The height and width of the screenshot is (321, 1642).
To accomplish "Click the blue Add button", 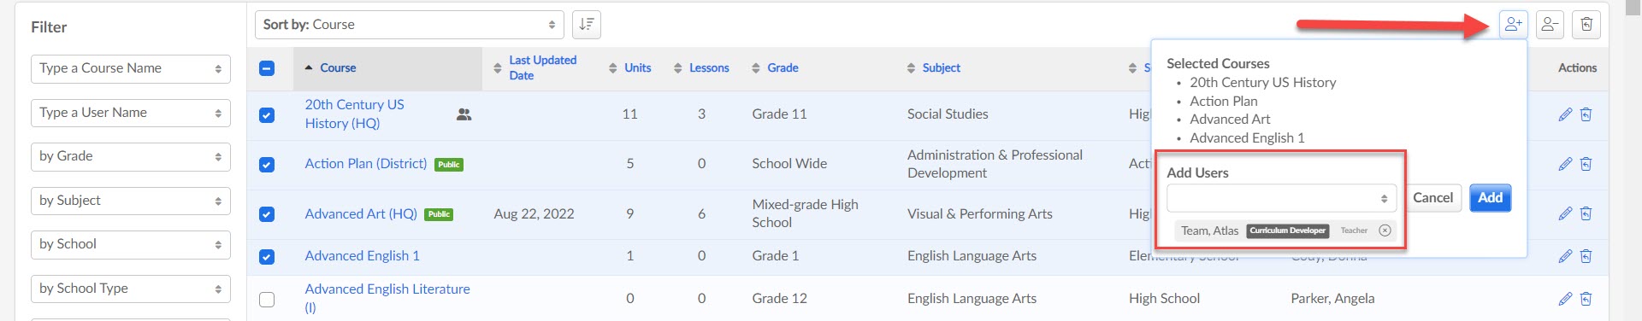I will coord(1491,198).
